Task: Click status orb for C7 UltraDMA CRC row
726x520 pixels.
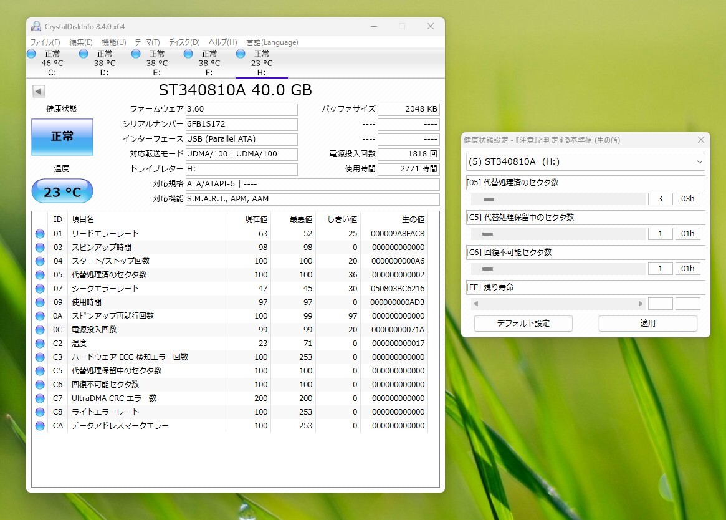Action: 41,398
